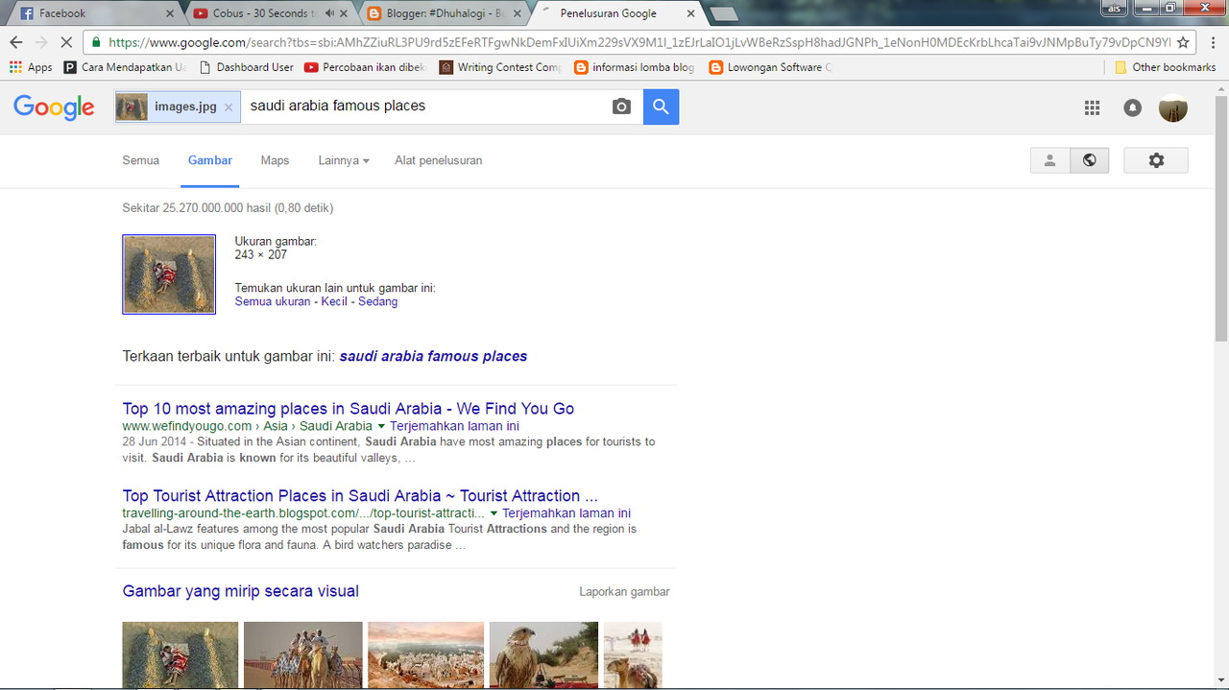This screenshot has height=690, width=1229.
Task: Mute audio icon on Cobus tab
Action: (x=329, y=13)
